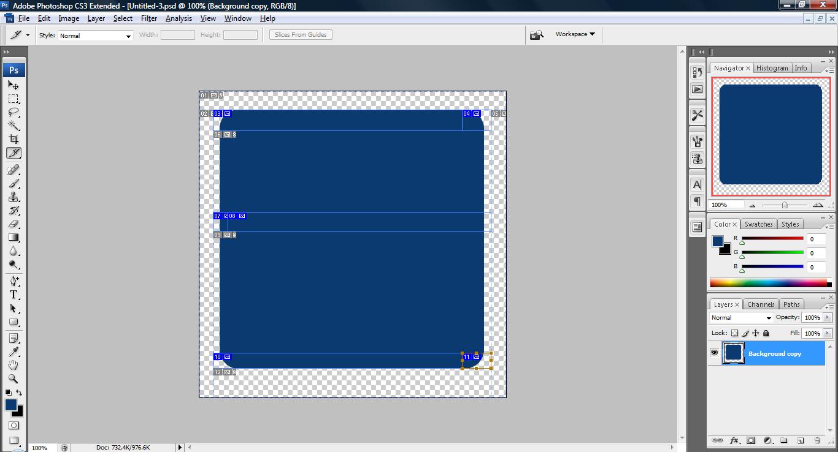Hide the Background copy layer
Image resolution: width=838 pixels, height=452 pixels.
pyautogui.click(x=714, y=353)
